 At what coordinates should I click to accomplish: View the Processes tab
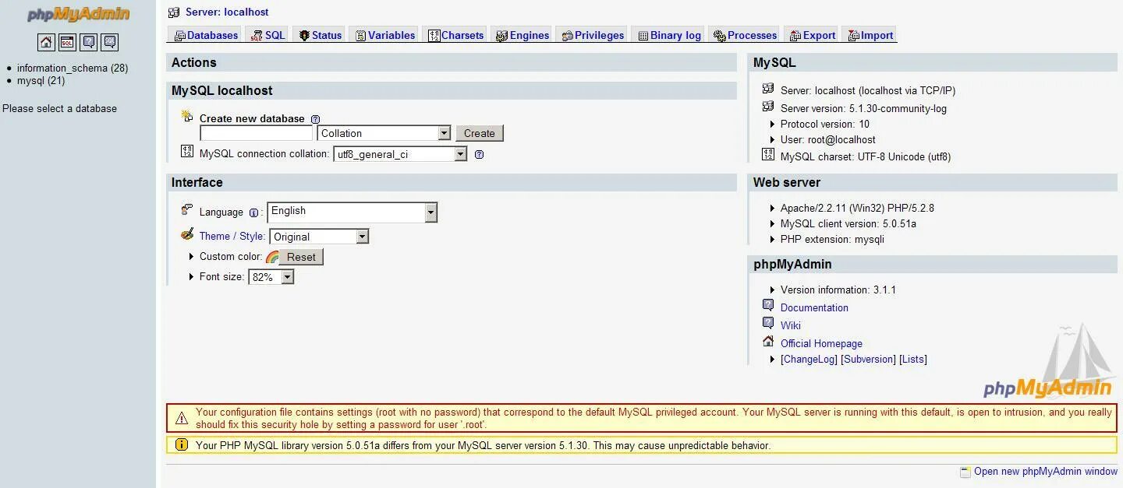[745, 35]
